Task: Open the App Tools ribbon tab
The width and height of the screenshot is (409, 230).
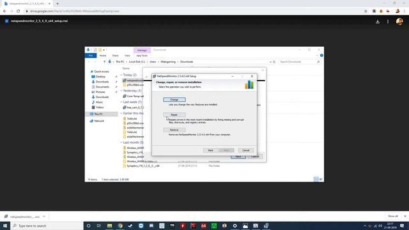Action: [x=142, y=56]
